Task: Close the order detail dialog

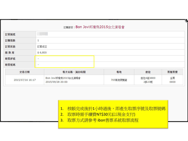Action: [186, 20]
